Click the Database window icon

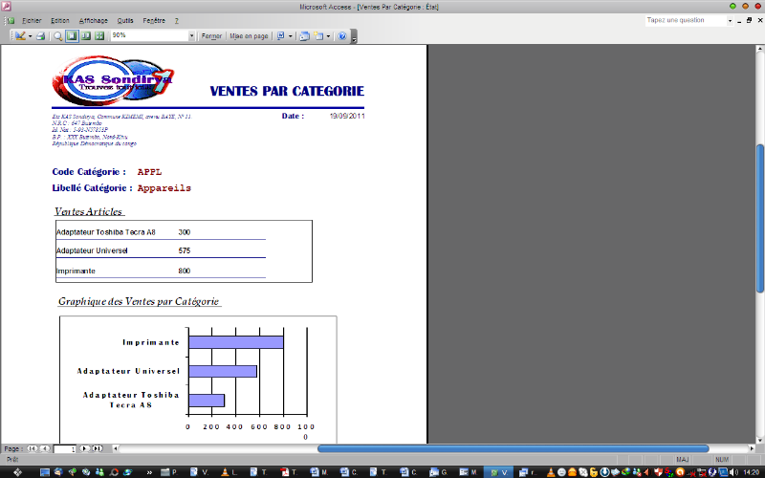click(304, 35)
